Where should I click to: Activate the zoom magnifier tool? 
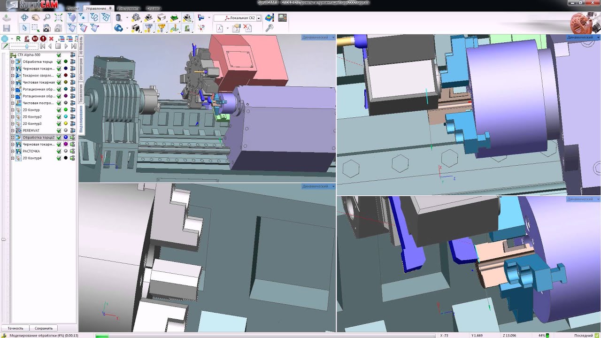click(47, 17)
